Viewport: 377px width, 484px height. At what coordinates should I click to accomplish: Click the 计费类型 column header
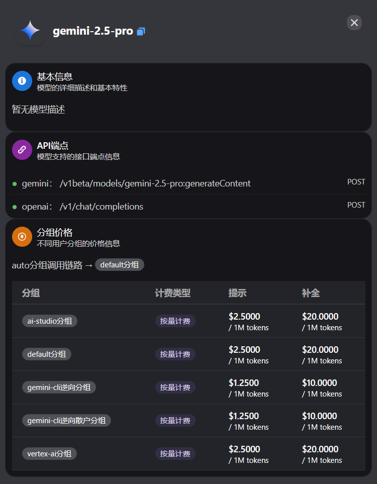point(173,293)
